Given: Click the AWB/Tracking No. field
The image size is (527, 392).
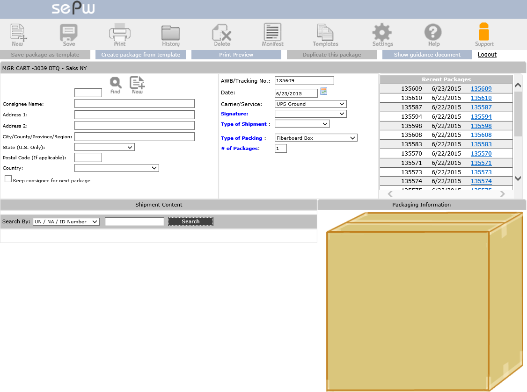Looking at the screenshot, I should pos(304,80).
